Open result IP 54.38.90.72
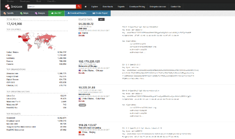 tap(86, 24)
